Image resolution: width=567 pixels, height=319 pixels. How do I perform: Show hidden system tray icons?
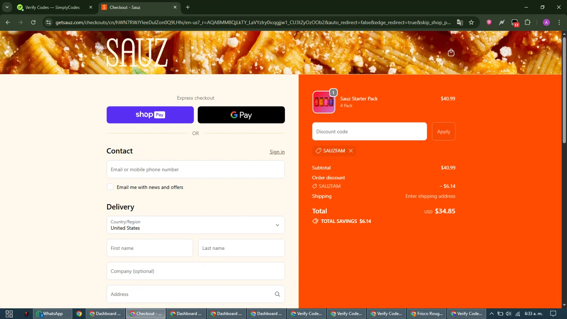491,314
